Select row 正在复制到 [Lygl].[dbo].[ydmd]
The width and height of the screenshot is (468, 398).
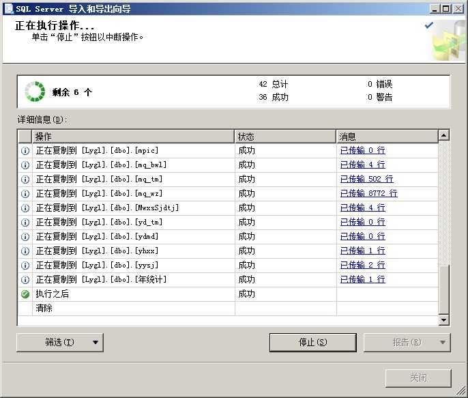(228, 237)
